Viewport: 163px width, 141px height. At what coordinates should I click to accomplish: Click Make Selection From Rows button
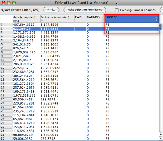[x=85, y=10]
